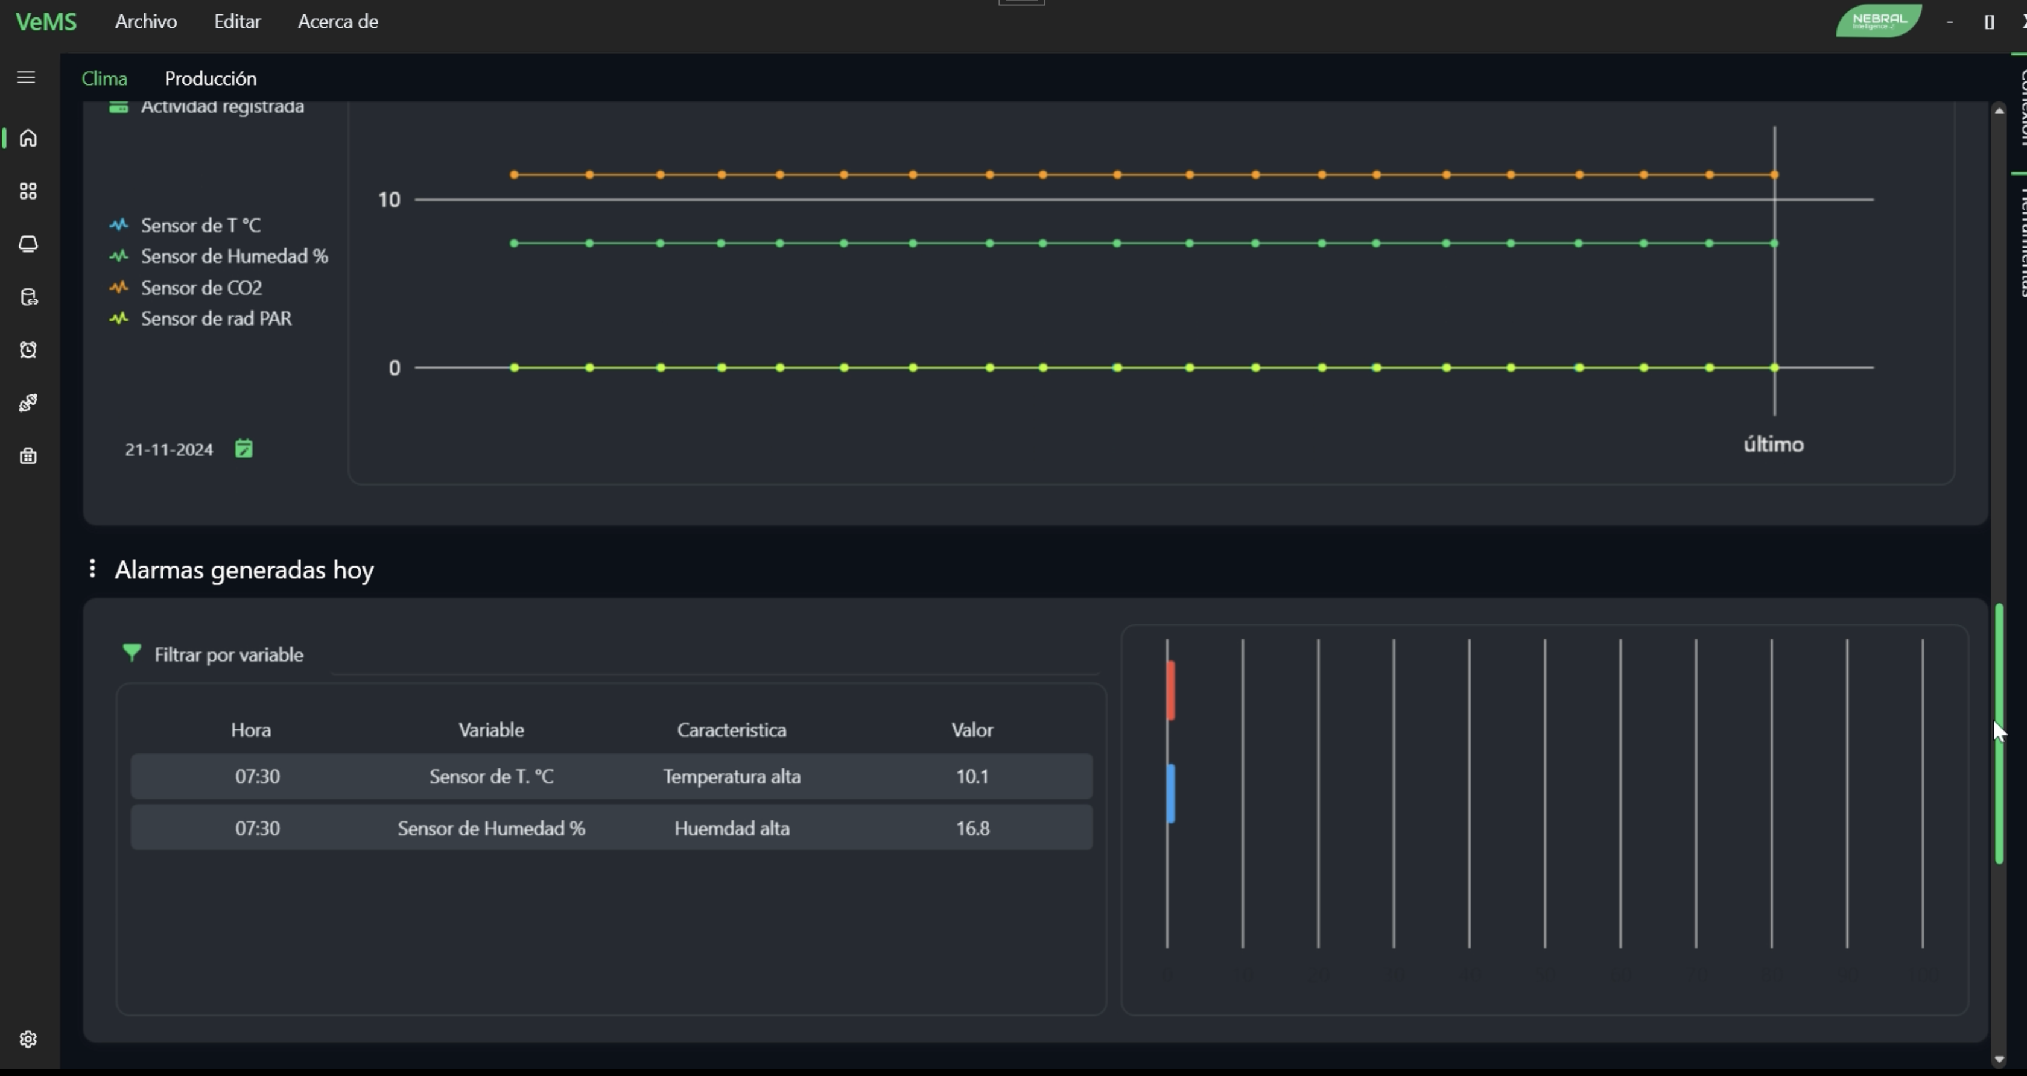Open the calendar date picker icon
The image size is (2027, 1076).
(x=244, y=448)
